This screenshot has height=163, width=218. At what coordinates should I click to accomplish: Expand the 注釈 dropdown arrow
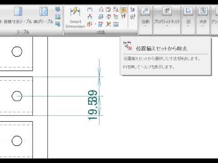[145, 26]
